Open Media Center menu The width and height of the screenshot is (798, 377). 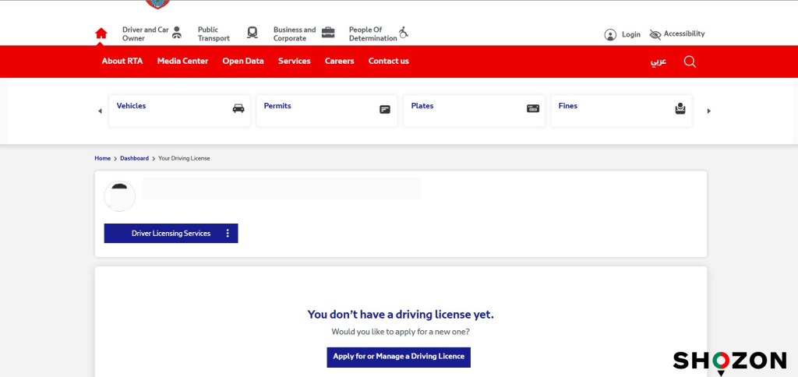pyautogui.click(x=182, y=61)
